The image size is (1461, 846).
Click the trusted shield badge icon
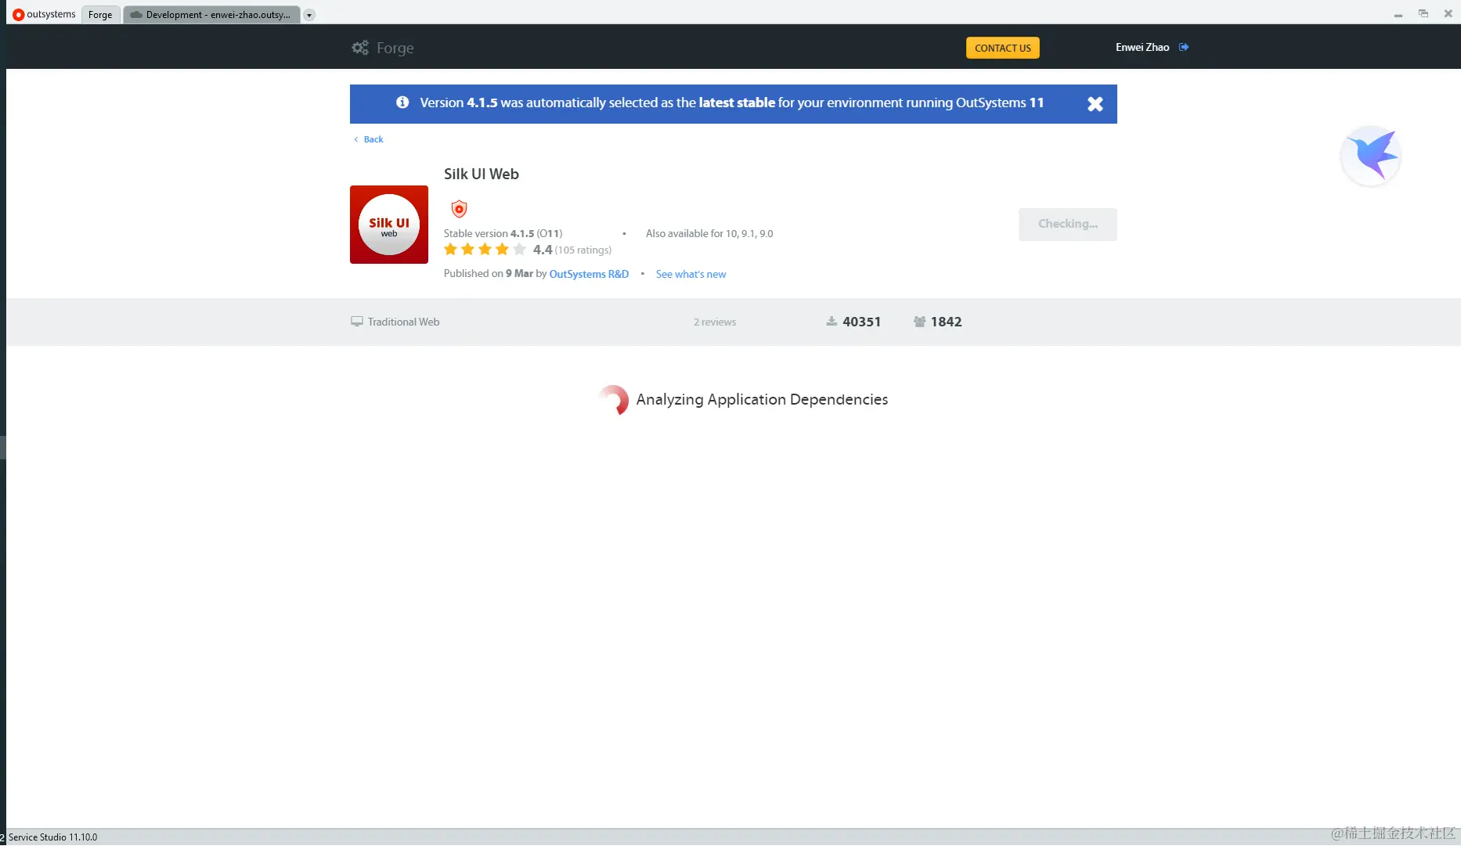(x=460, y=209)
